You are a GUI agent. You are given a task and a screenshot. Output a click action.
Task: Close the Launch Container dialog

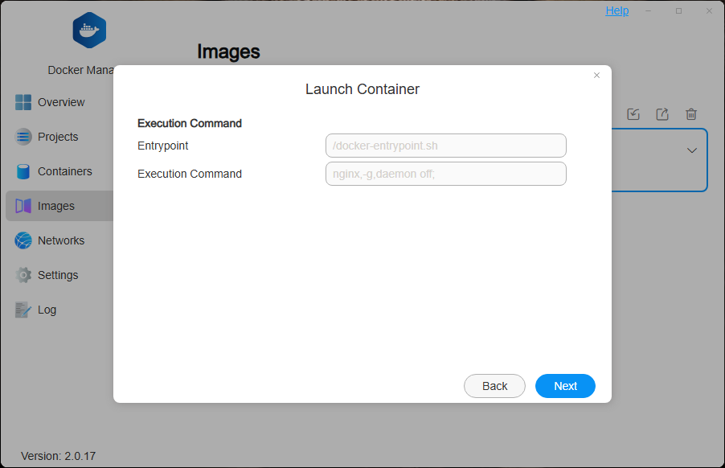(x=596, y=75)
